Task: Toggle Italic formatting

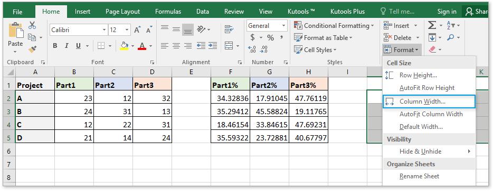Action: click(x=67, y=46)
